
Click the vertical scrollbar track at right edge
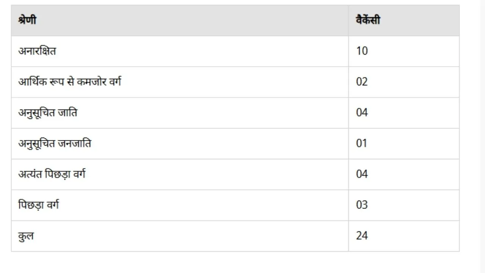point(482,136)
